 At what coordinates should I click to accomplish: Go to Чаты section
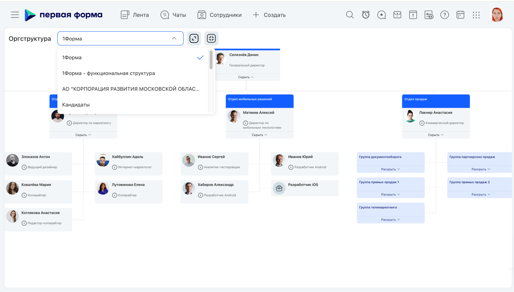point(173,15)
